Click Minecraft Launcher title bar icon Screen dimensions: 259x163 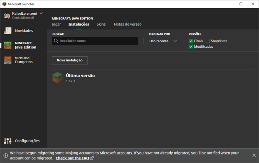click(4, 4)
